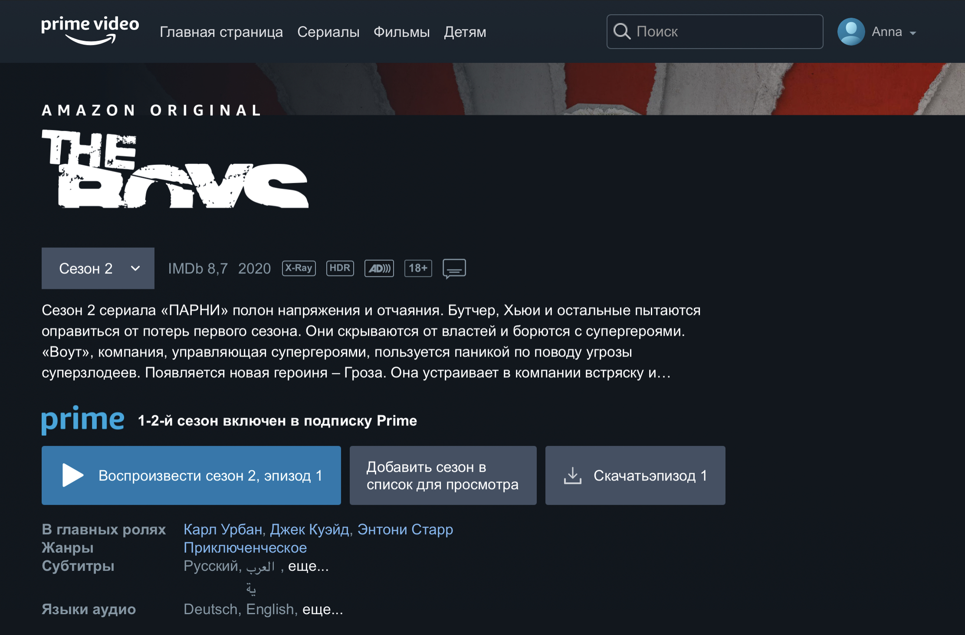965x635 pixels.
Task: Play season 2 episode 1
Action: 191,475
